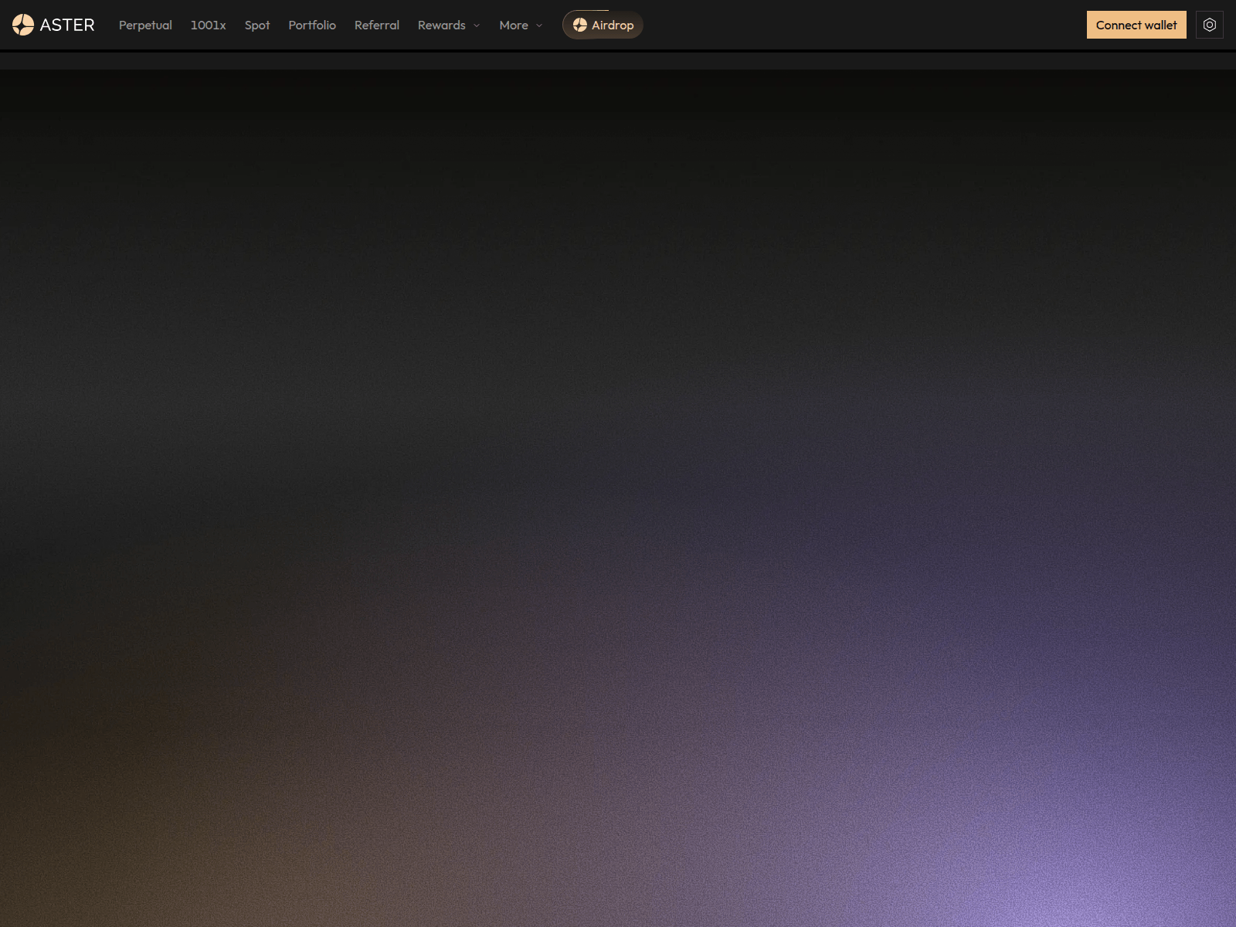
Task: Open the Portfolio page
Action: [312, 25]
